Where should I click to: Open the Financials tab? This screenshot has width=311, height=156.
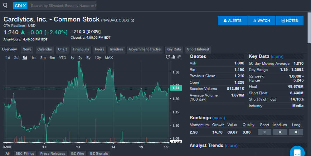[x=81, y=50]
